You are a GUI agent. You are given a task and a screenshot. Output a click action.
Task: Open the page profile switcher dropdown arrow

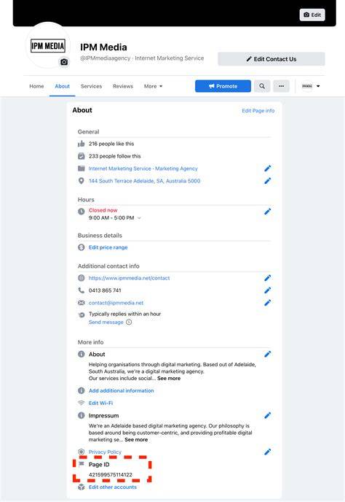pyautogui.click(x=318, y=86)
